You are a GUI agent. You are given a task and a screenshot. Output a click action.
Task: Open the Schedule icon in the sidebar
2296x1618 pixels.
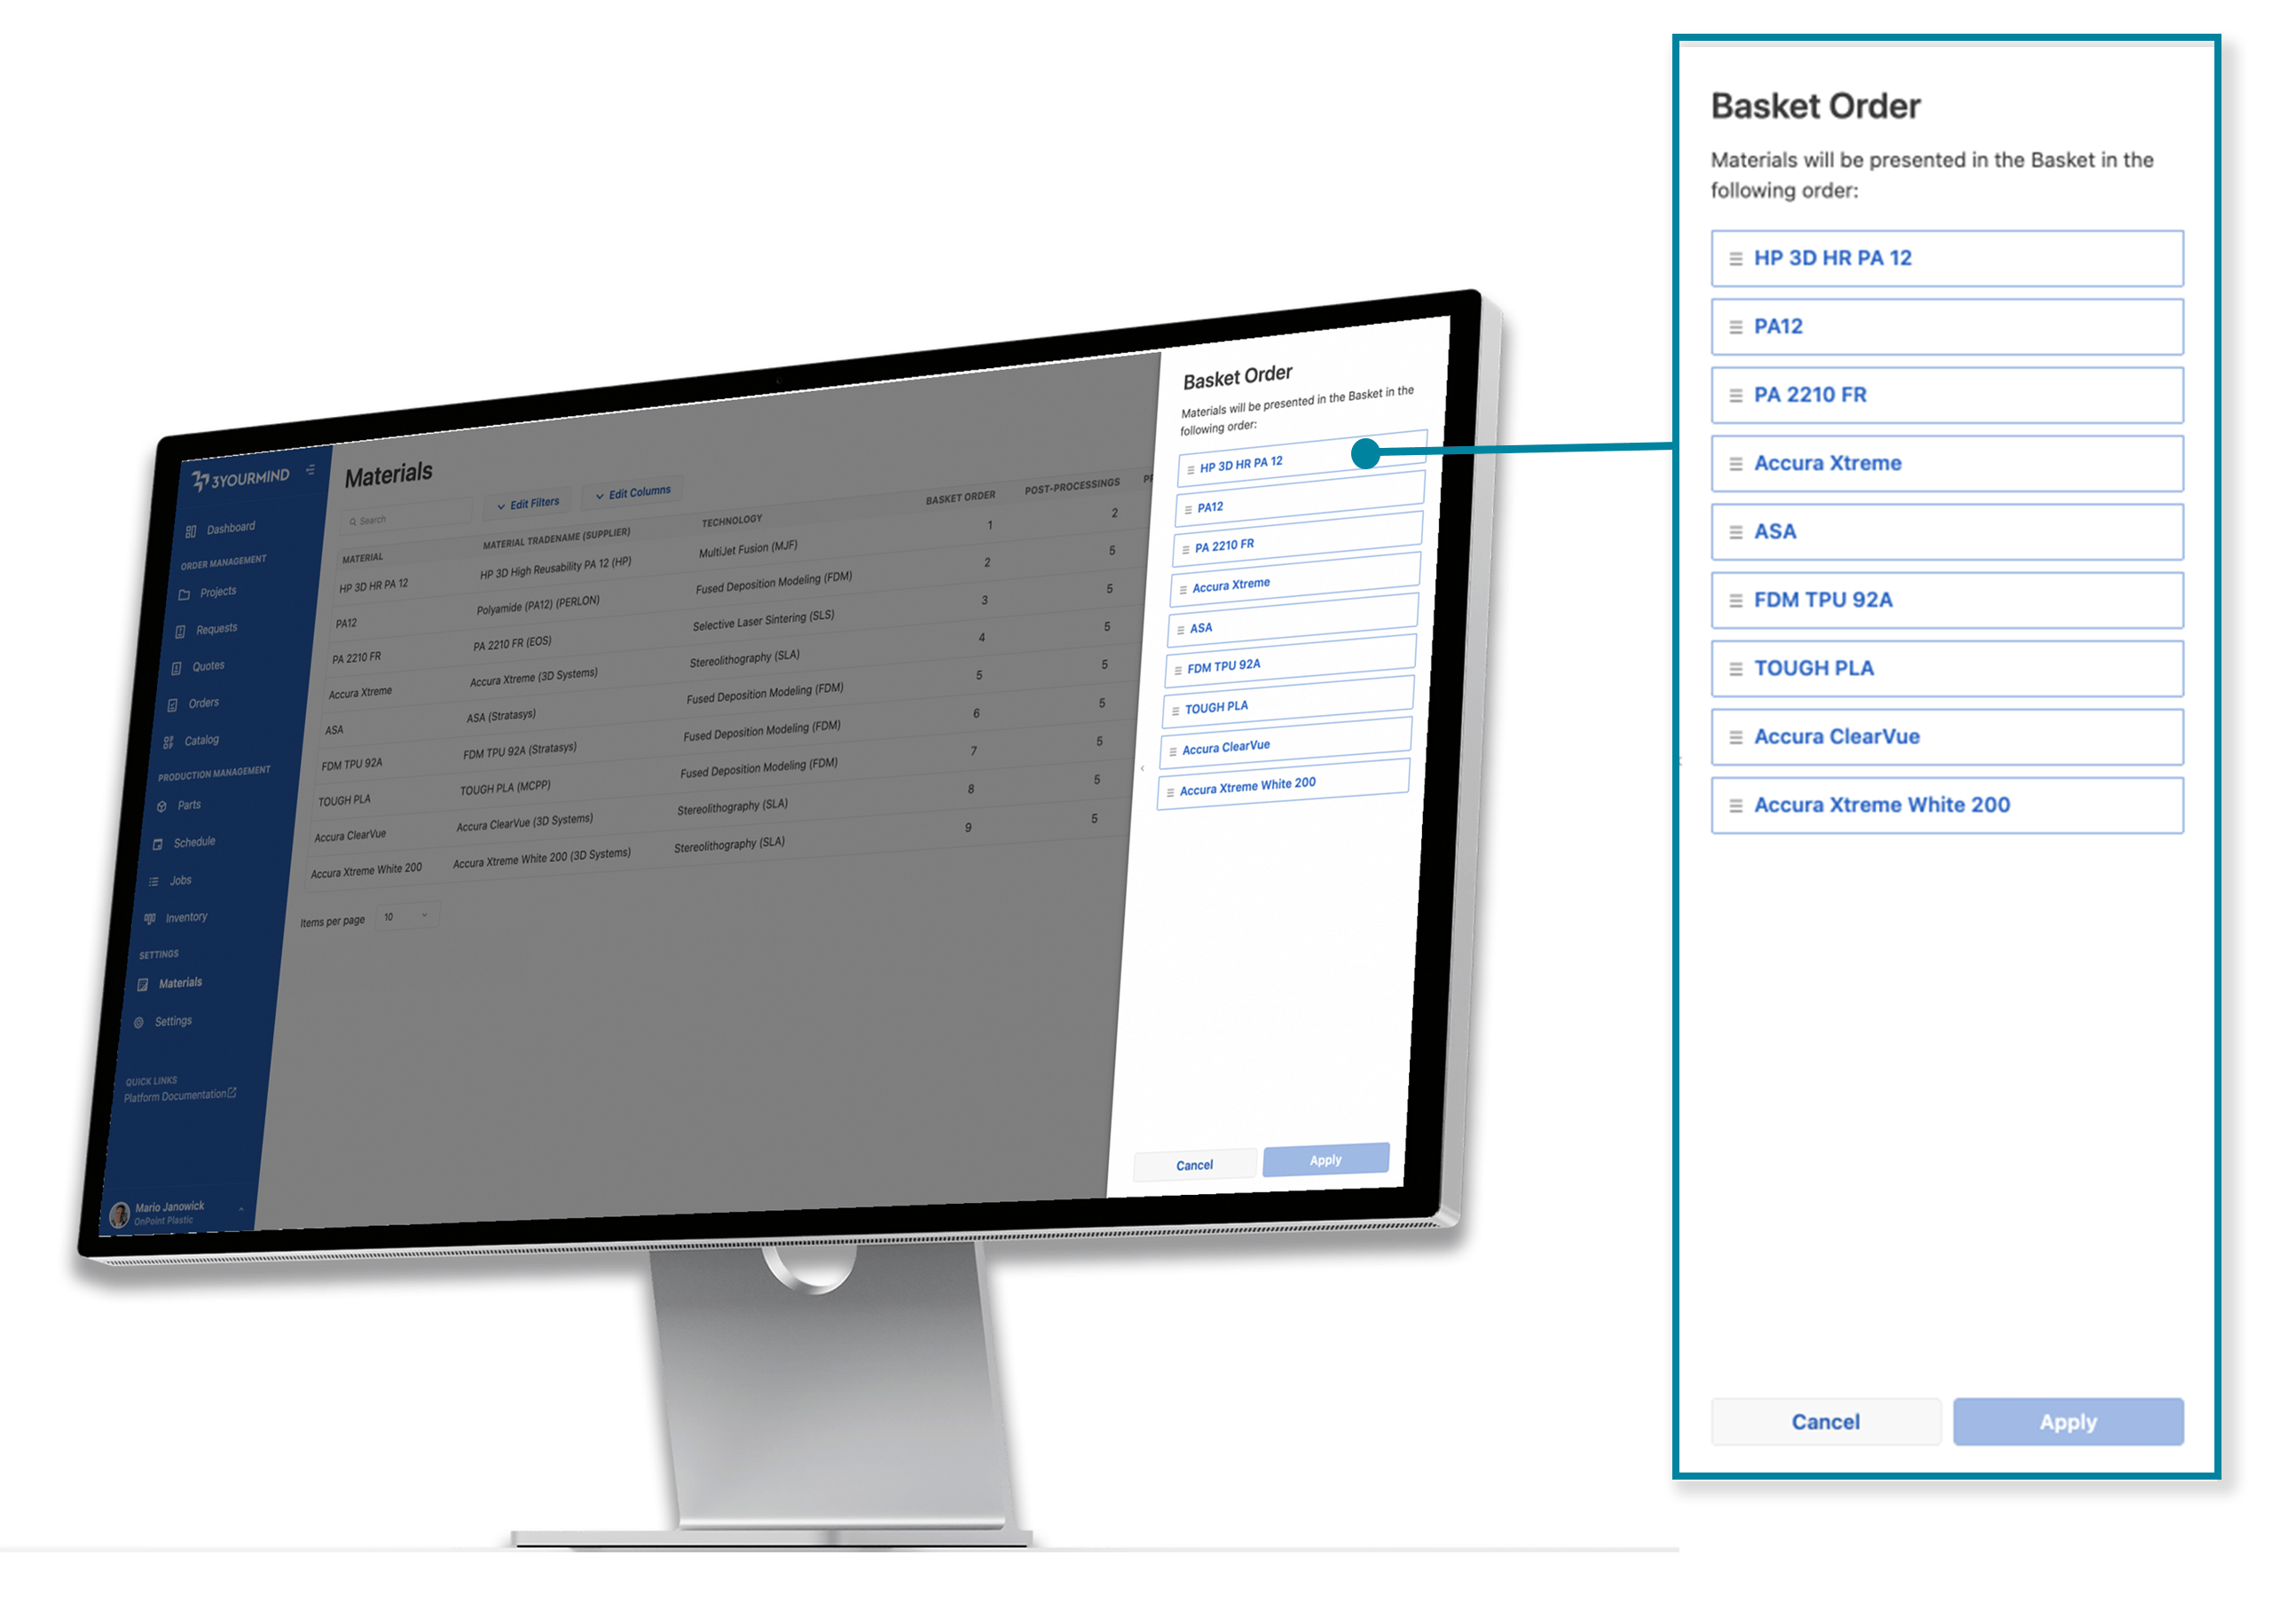(158, 845)
